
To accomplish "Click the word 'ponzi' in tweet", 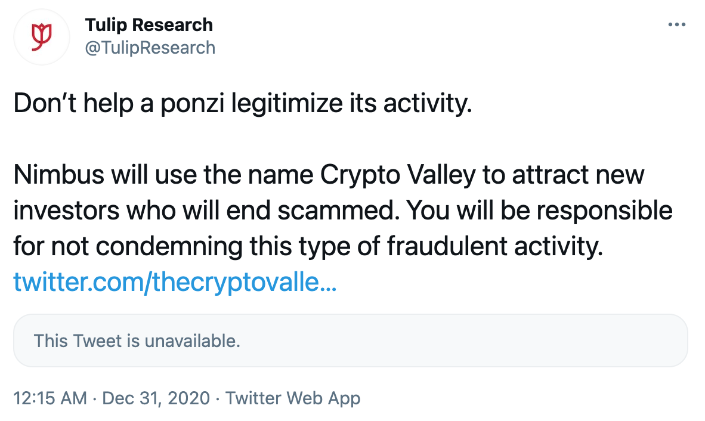I will [x=193, y=104].
